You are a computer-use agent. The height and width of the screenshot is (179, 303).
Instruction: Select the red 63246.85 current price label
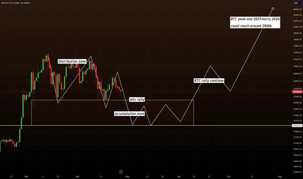point(297,92)
